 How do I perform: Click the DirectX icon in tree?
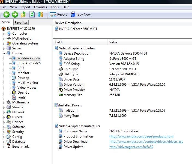point(8,117)
